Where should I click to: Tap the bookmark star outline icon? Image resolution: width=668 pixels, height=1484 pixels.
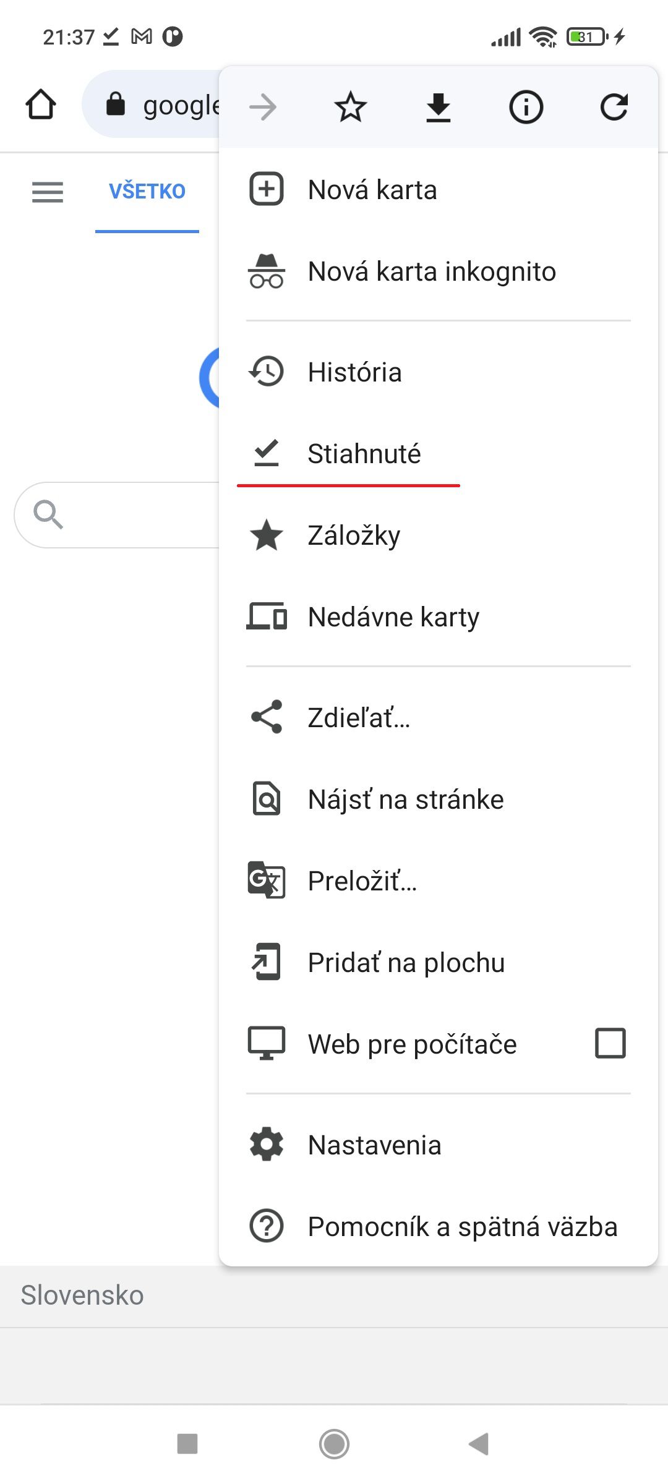[x=351, y=107]
